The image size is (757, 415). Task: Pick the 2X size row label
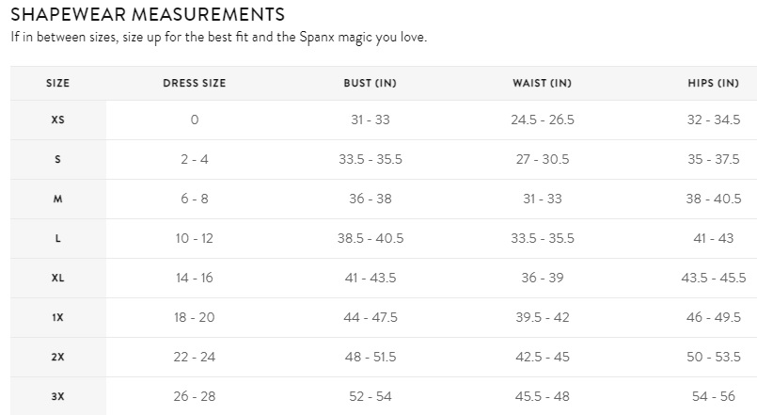click(x=58, y=358)
